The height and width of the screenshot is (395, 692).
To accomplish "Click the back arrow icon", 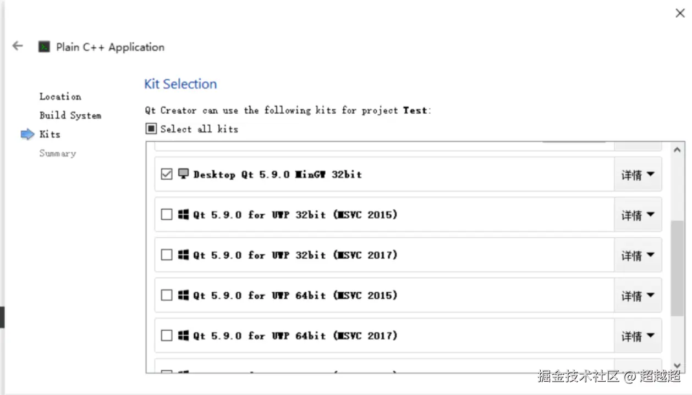I will click(x=18, y=46).
